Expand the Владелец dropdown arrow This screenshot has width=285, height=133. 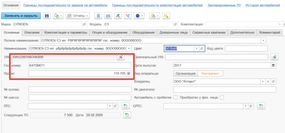[263, 82]
